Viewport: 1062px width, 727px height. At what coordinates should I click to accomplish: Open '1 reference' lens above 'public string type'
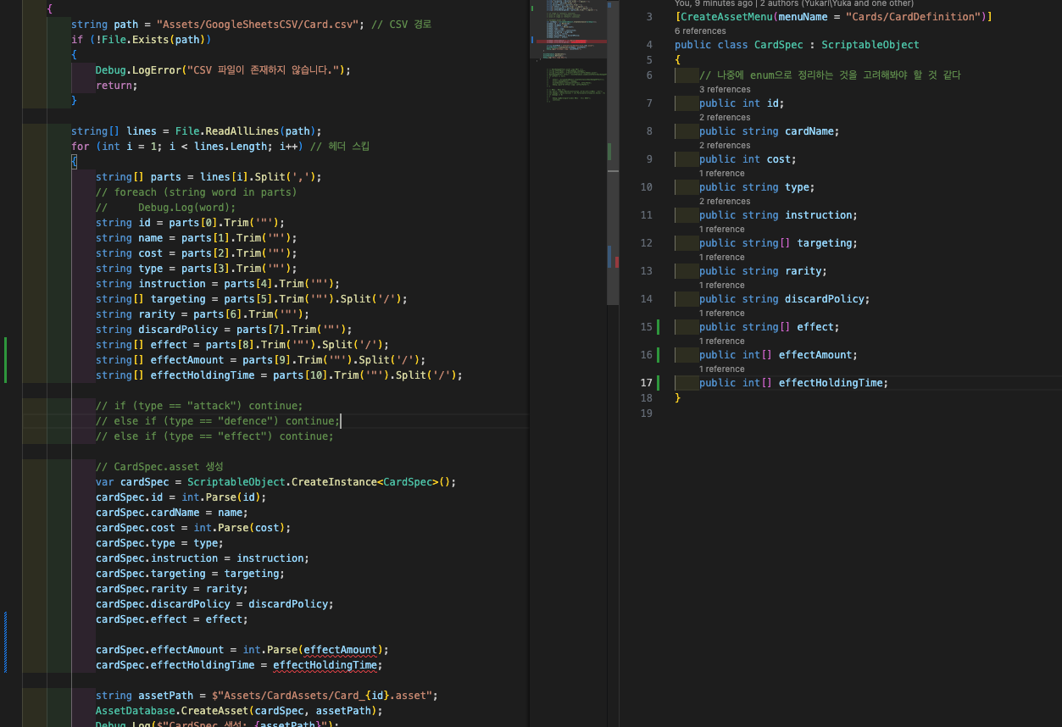pyautogui.click(x=722, y=173)
